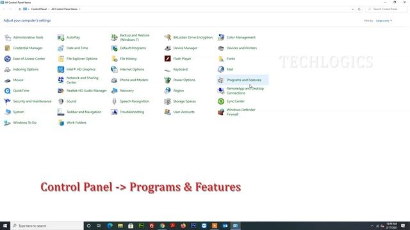The image size is (410, 230).
Task: Click the Search Control Panel field
Action: click(x=386, y=9)
